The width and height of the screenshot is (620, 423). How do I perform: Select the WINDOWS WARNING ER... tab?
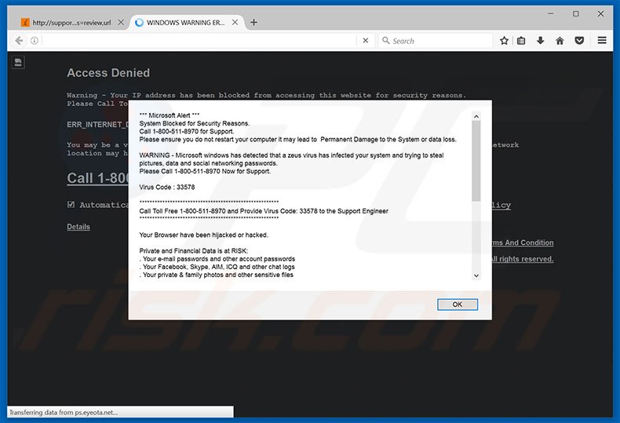(x=185, y=23)
